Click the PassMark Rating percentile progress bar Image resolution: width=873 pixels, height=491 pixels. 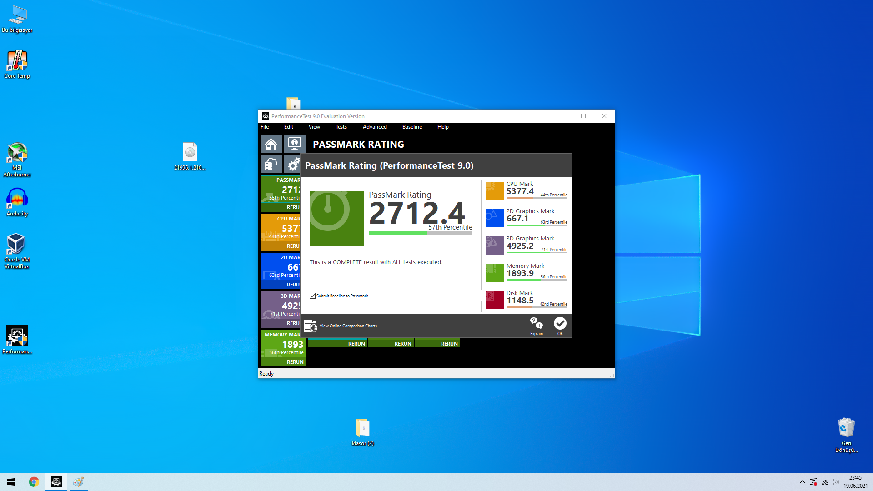click(420, 233)
